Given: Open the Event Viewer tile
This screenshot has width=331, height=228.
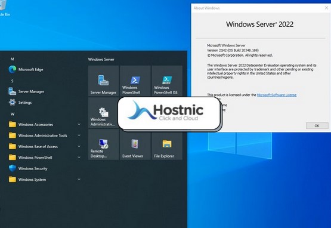Looking at the screenshot, I should pyautogui.click(x=135, y=144).
